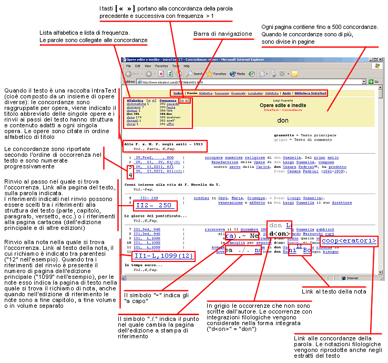Open Favorites via the star icon
Image resolution: width=388 pixels, height=363 pixels.
(x=210, y=74)
